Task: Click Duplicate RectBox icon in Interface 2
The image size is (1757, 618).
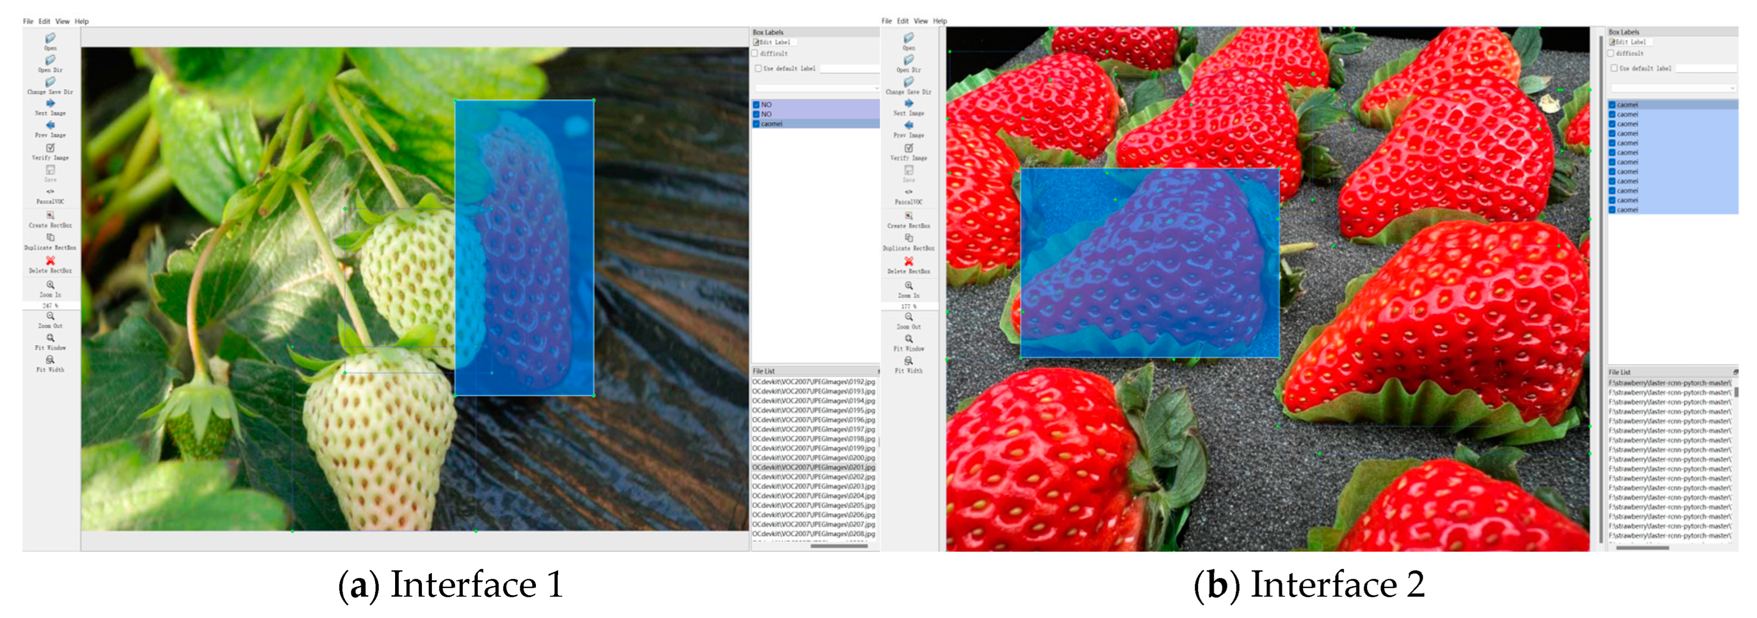Action: [x=908, y=239]
